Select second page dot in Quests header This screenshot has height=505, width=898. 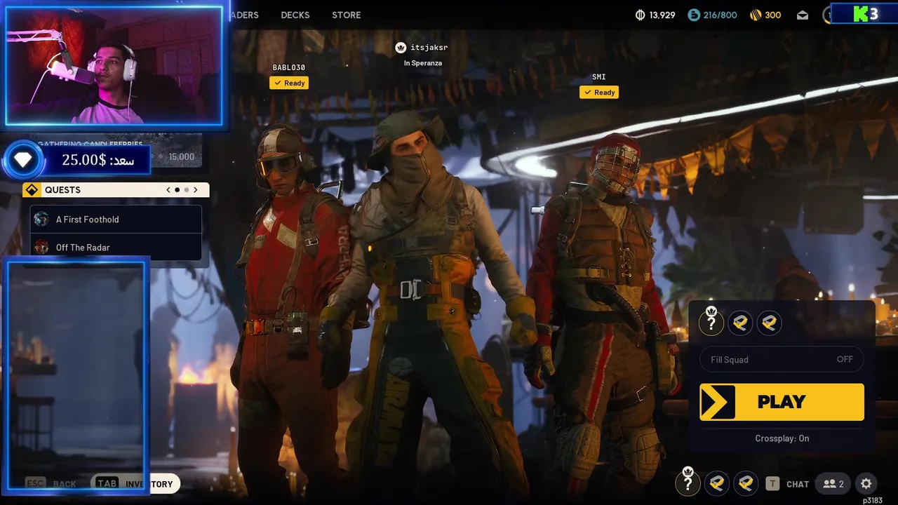point(187,190)
